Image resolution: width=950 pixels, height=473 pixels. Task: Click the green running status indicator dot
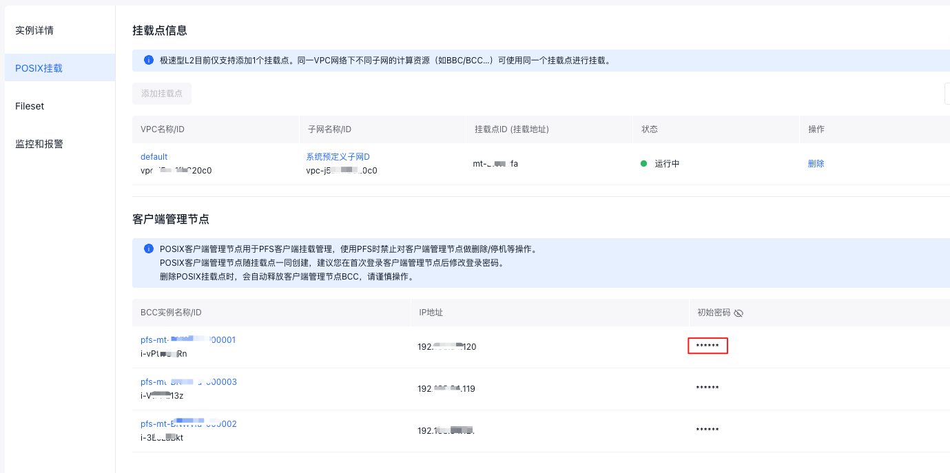tap(642, 163)
